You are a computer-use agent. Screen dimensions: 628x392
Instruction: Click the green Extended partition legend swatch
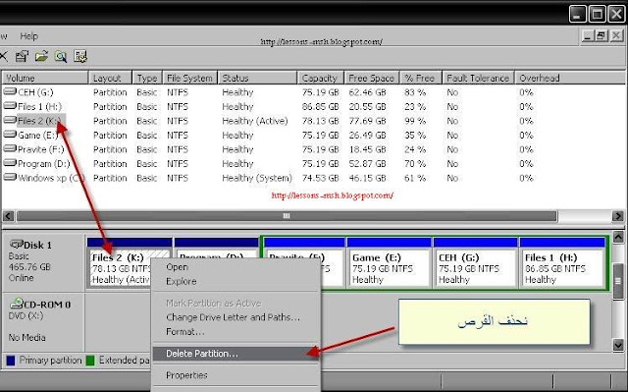[x=90, y=361]
